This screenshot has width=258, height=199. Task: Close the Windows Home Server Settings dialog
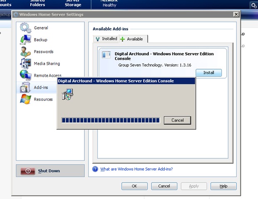236,14
